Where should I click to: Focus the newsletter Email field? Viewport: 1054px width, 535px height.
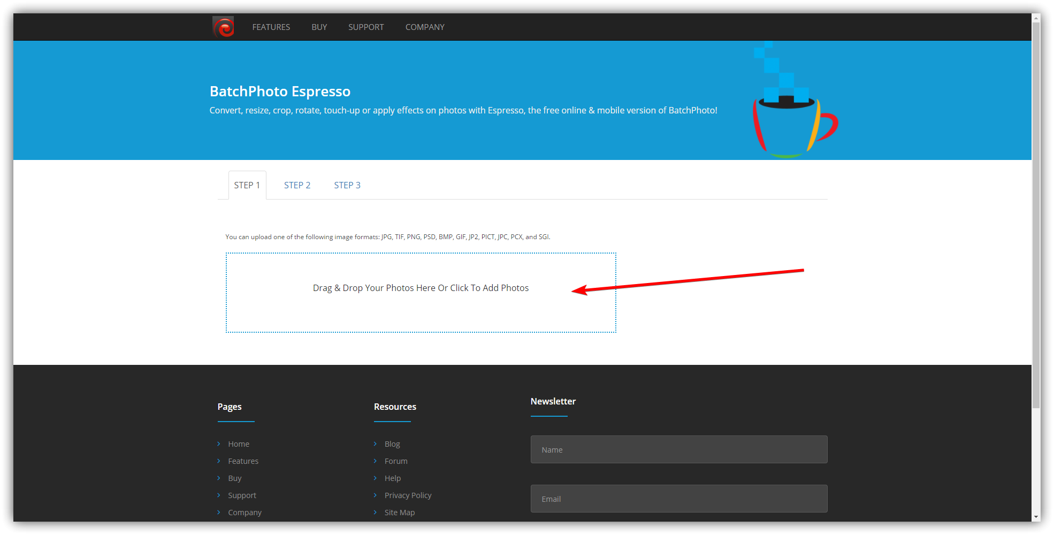pyautogui.click(x=679, y=499)
